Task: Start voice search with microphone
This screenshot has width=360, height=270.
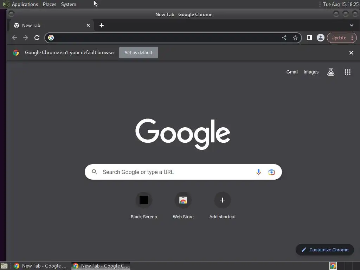Action: coord(258,172)
